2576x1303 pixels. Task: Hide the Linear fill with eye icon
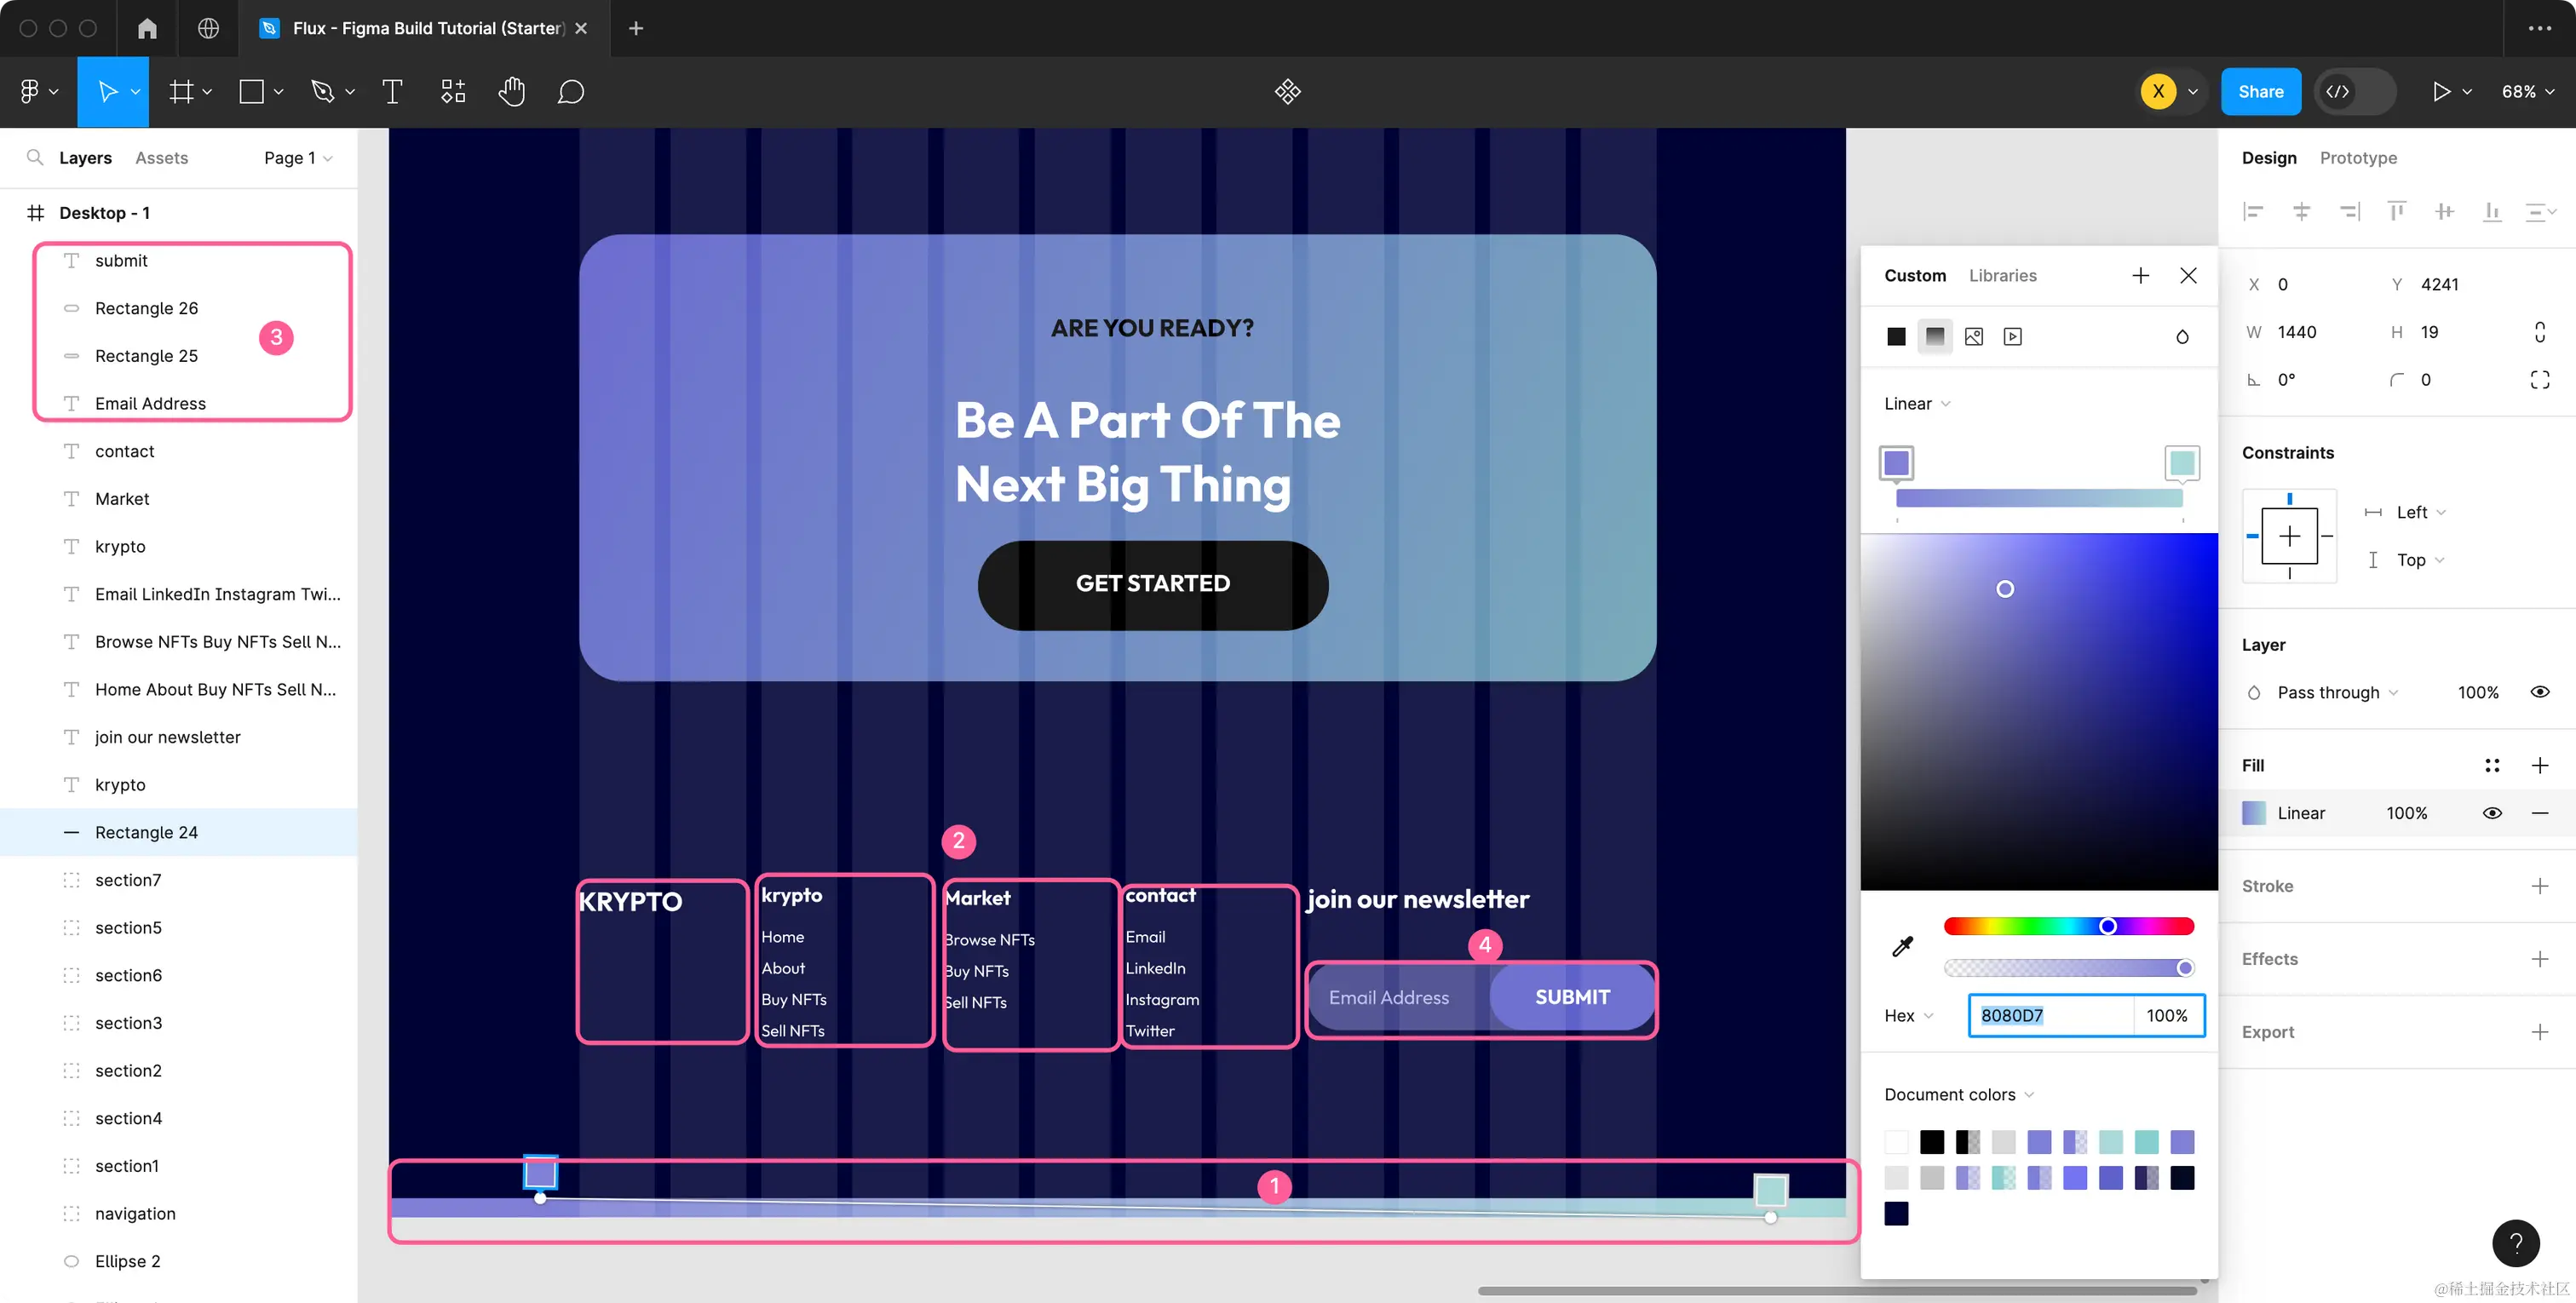coord(2492,813)
